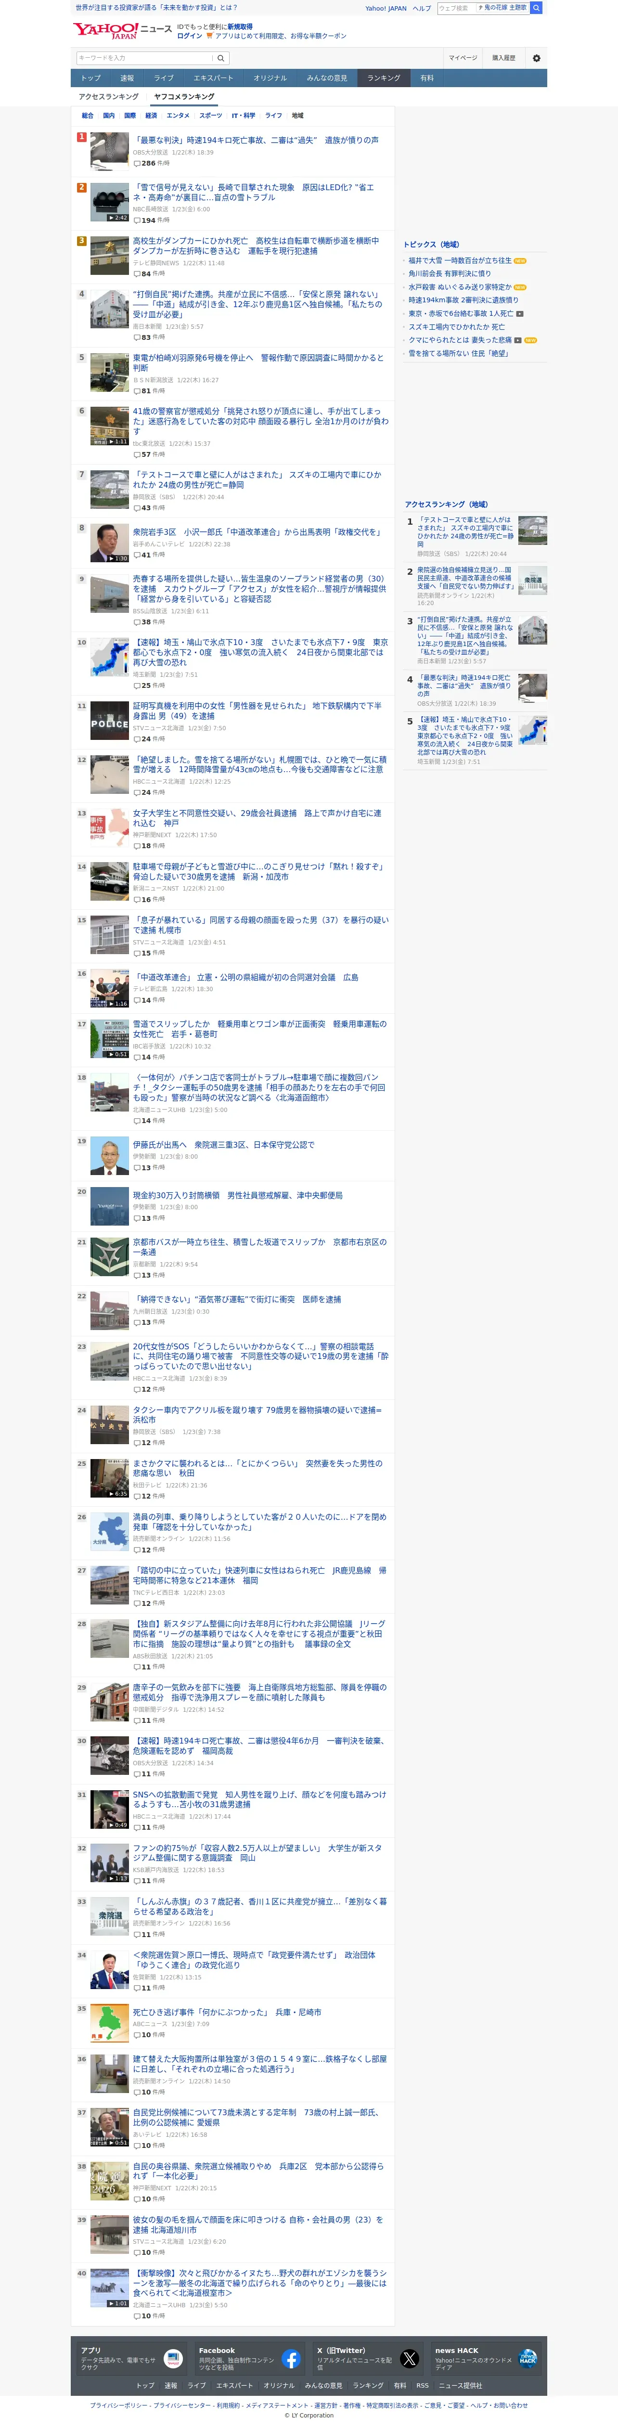Click comment bubble icon showing 286 comments
The width and height of the screenshot is (618, 2430).
[x=137, y=163]
